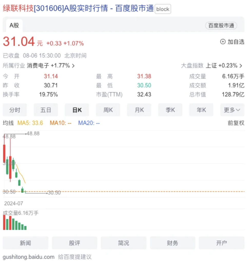Screen dimensions: 251x261
Task: Click the add-to-watchlist plus circle icon
Action: click(223, 42)
